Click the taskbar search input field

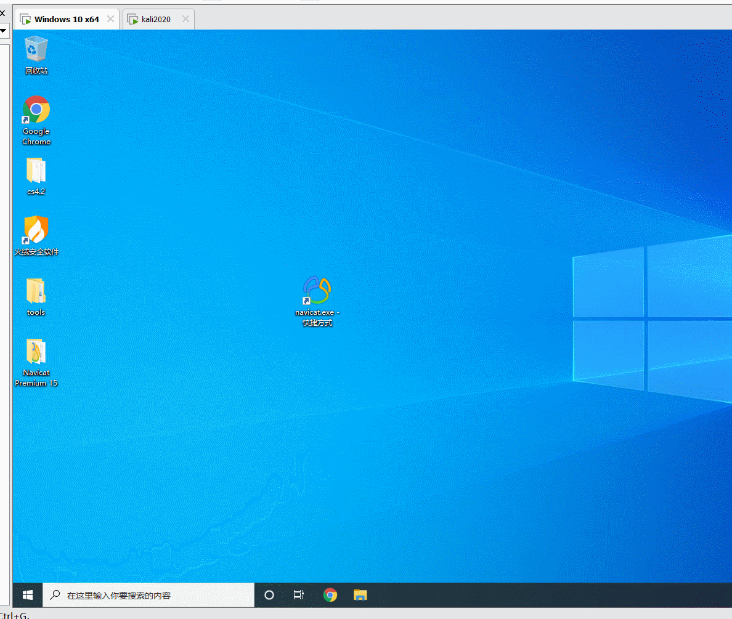point(148,595)
